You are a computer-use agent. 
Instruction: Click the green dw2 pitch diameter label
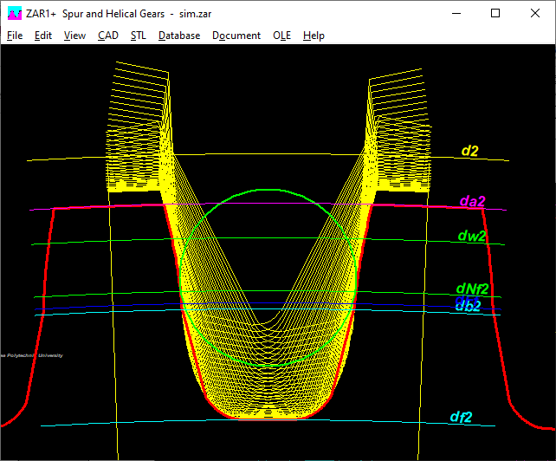pos(472,236)
